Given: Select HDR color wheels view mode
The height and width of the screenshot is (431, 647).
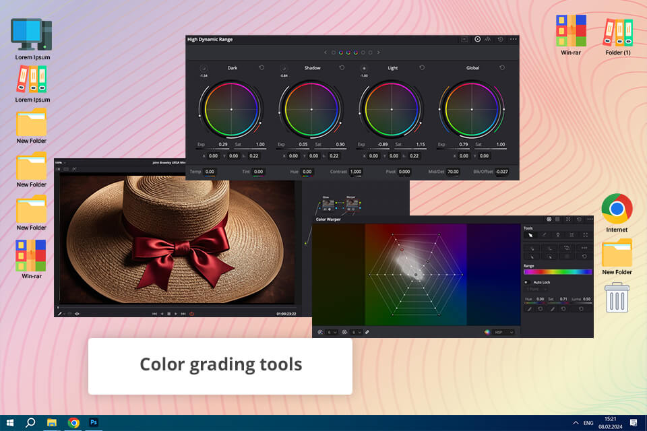Looking at the screenshot, I should tap(477, 39).
